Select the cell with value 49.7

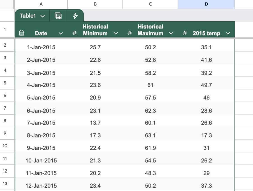[206, 85]
